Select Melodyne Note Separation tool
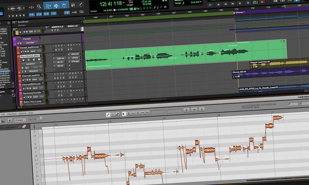309x185 pixels. coord(147,113)
